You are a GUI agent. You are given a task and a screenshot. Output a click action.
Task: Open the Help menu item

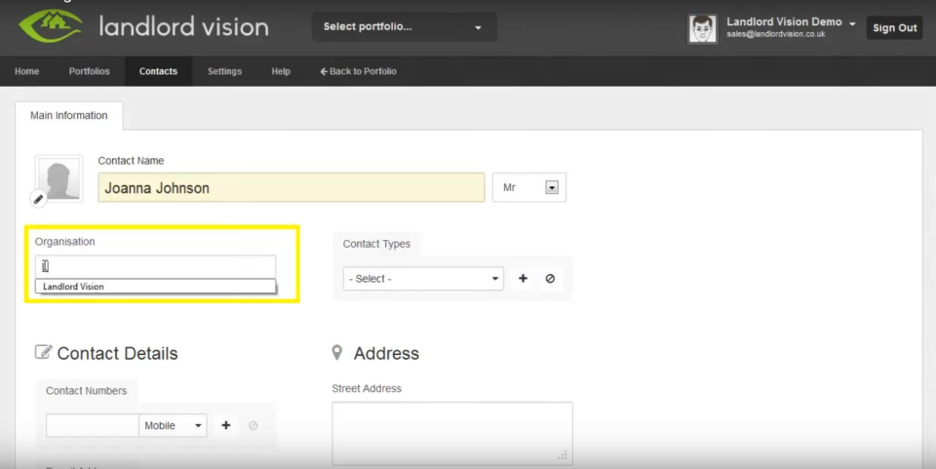281,71
